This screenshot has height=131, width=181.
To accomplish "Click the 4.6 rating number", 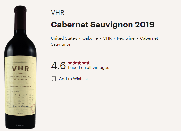I will click(x=58, y=66).
